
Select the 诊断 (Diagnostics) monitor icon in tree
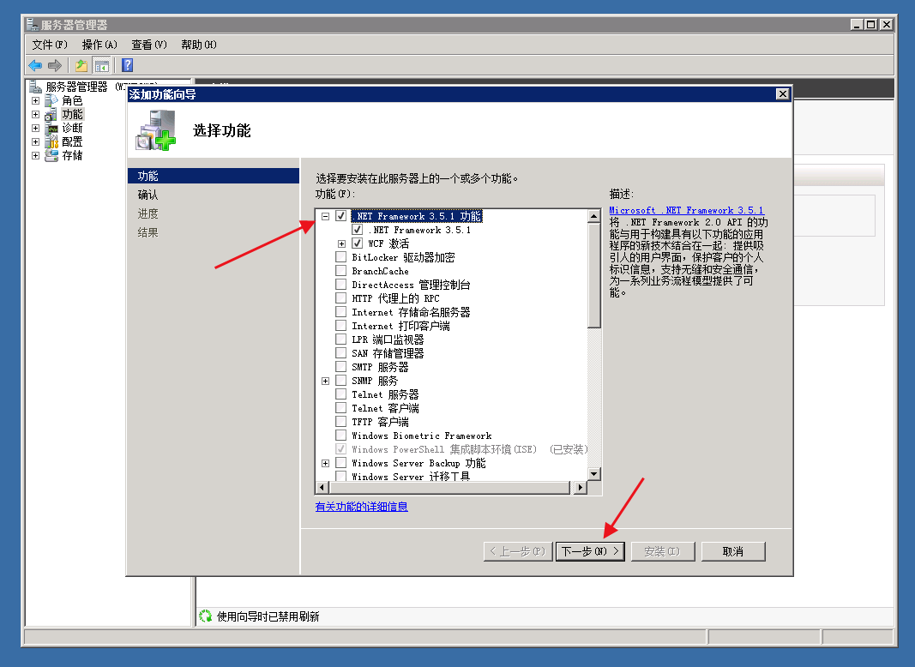(51, 128)
